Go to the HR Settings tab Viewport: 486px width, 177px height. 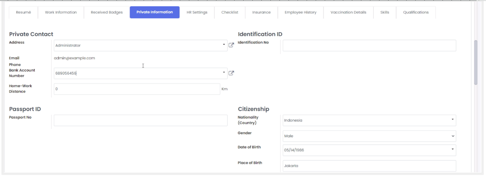coord(197,12)
